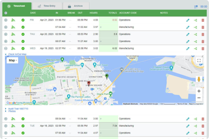Click the ACCOUNT CODE column header
This screenshot has width=209, height=139.
[128, 13]
